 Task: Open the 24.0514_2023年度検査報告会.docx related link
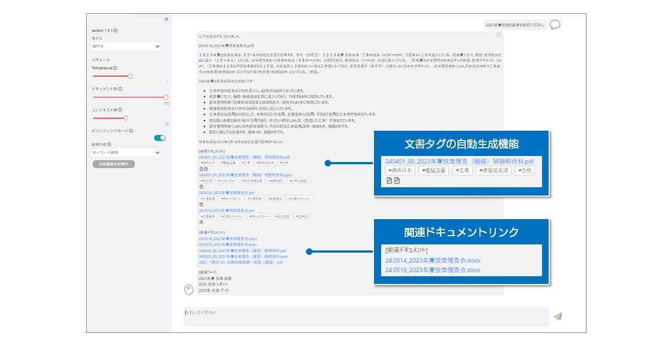(227, 239)
